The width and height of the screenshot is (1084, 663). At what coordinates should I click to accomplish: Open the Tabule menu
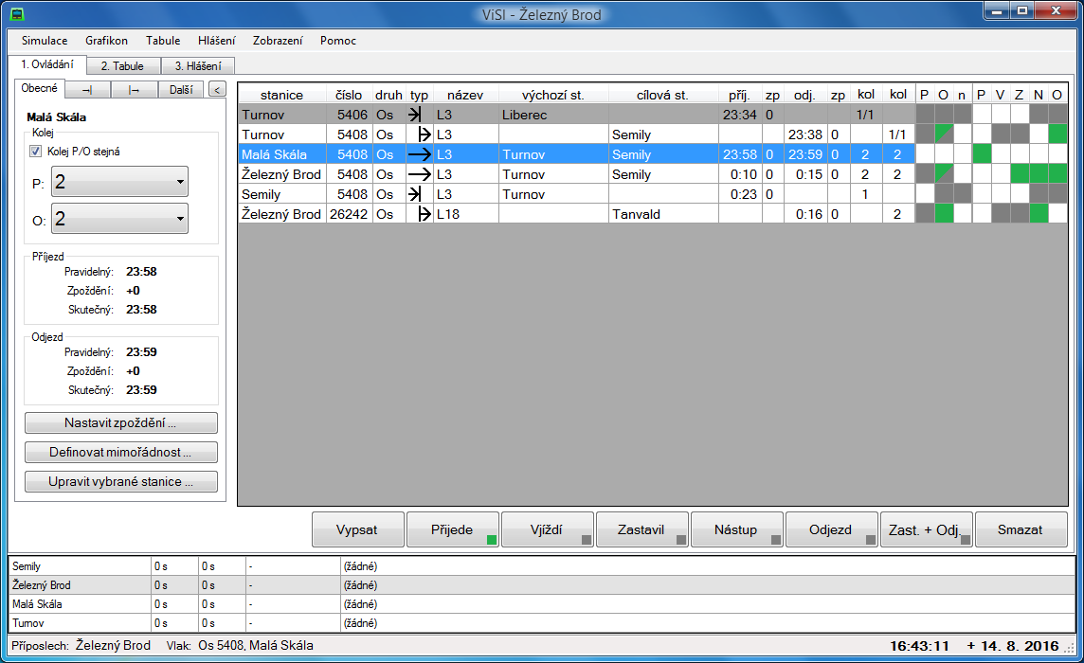(x=163, y=40)
